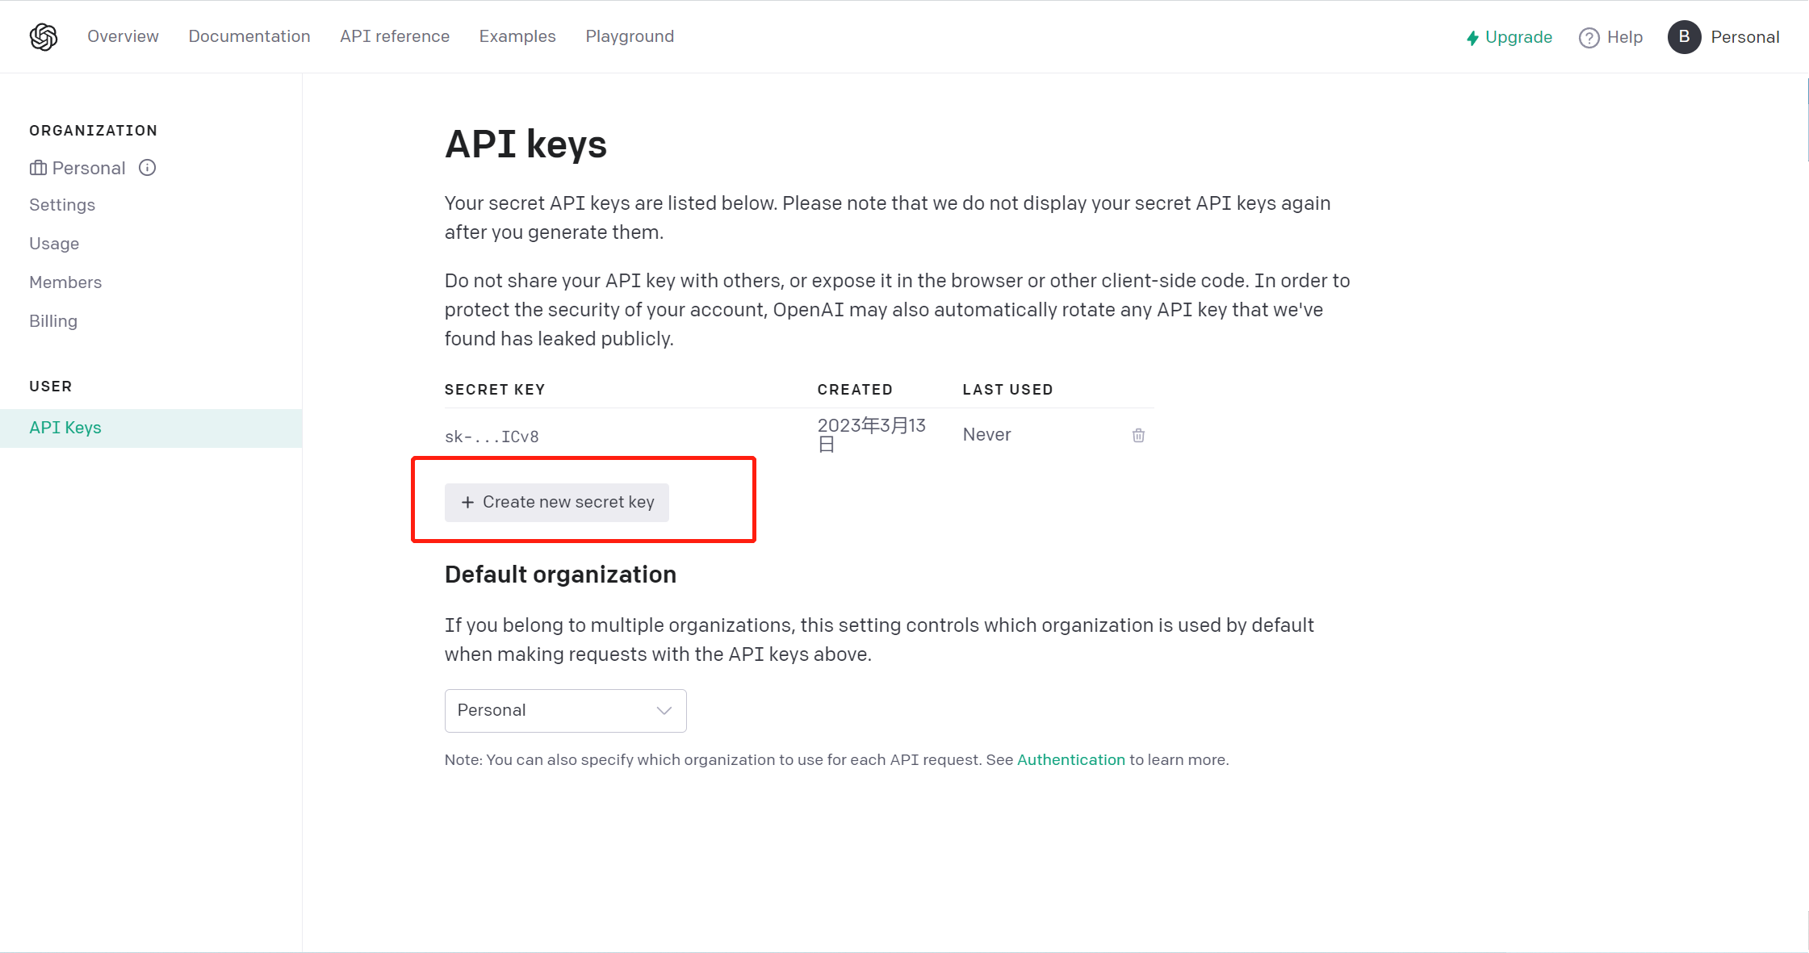Click the chevron arrow in organization selector

(664, 711)
